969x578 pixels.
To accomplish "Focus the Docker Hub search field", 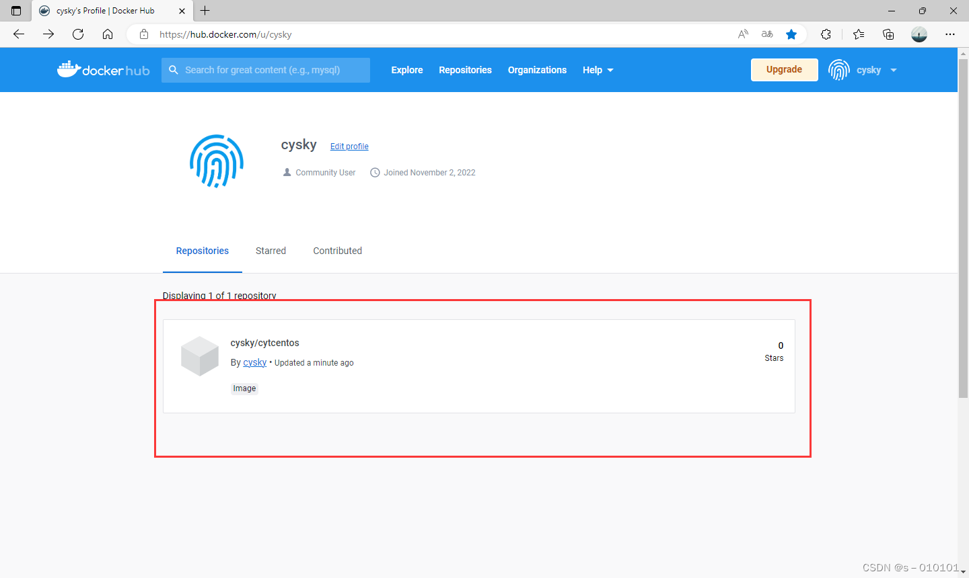I will [266, 70].
